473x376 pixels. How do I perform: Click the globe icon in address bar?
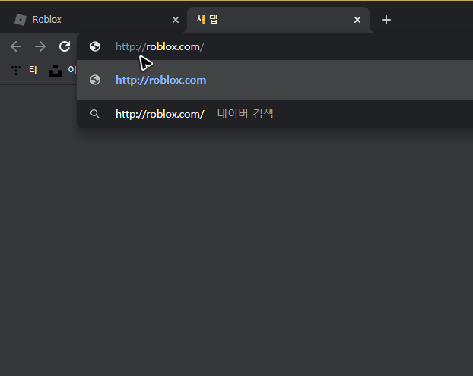coord(95,46)
